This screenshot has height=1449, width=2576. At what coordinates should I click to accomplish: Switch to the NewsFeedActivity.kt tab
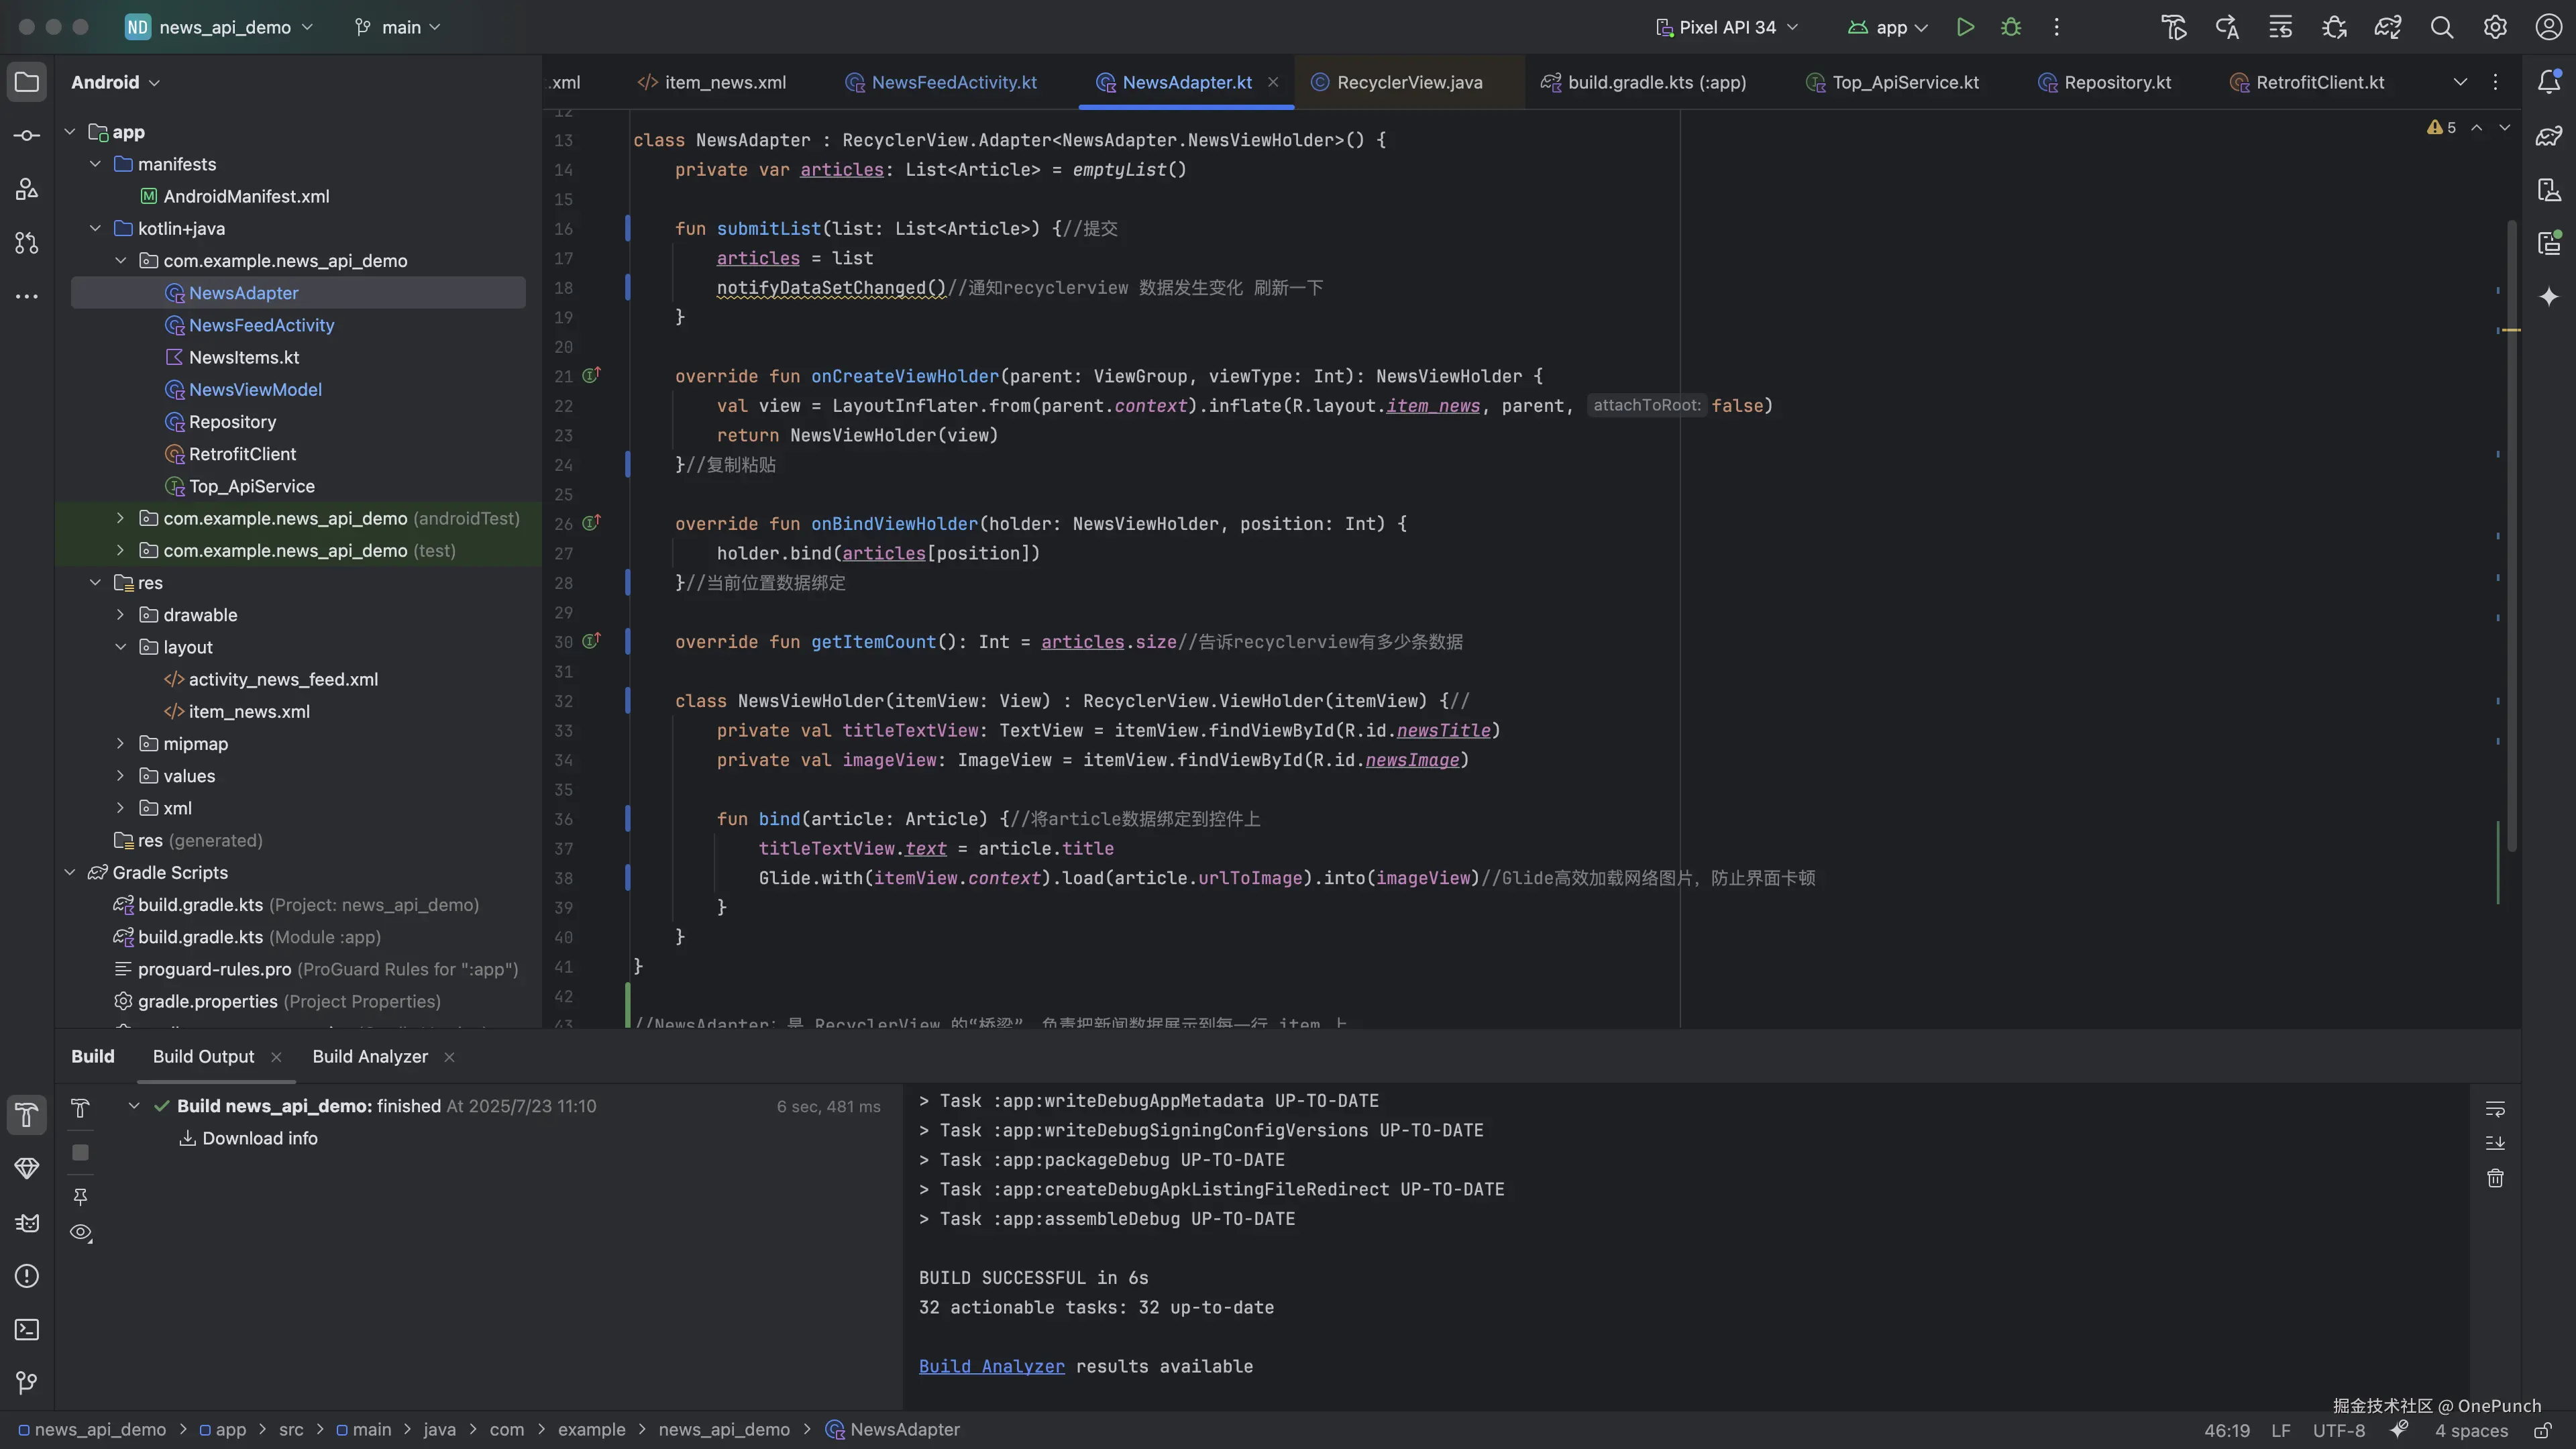953,82
